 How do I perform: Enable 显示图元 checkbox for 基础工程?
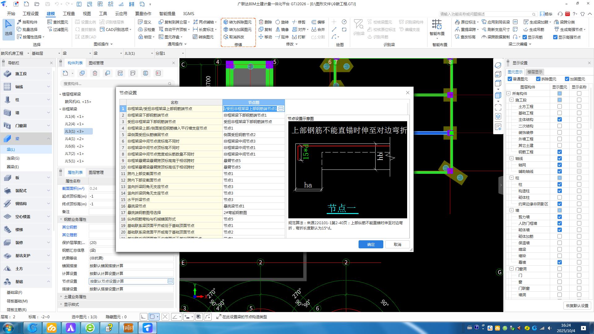559,113
